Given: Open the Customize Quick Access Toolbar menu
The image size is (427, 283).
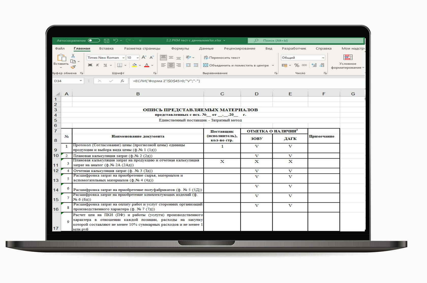Looking at the screenshot, I should 140,41.
